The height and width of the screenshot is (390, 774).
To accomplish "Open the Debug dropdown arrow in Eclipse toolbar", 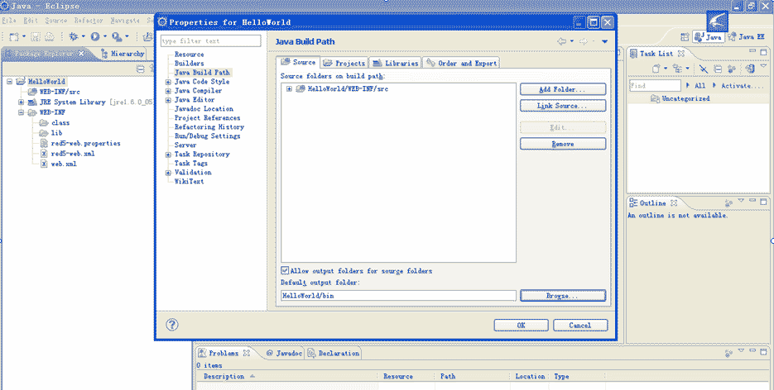I will click(x=83, y=36).
